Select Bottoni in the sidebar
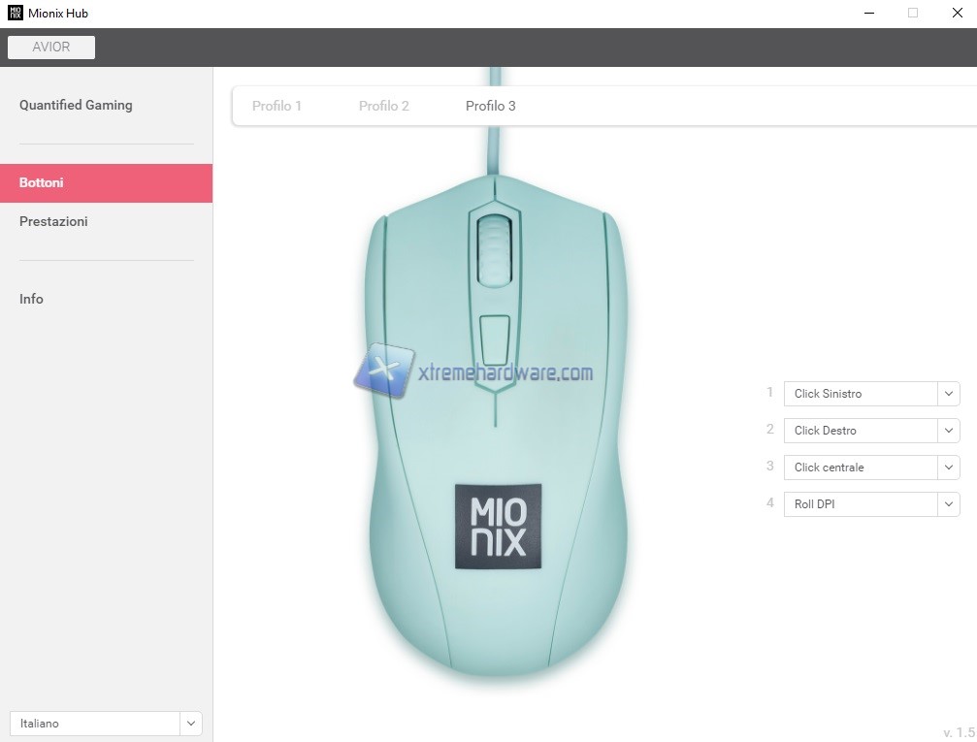977x742 pixels. tap(106, 183)
